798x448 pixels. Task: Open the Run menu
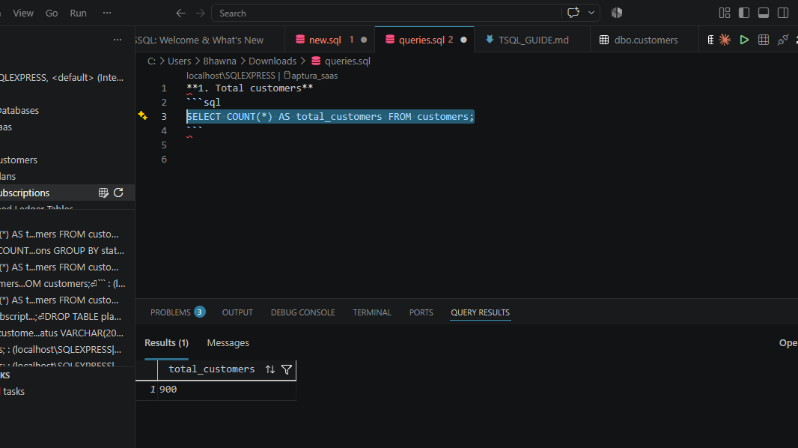[78, 13]
